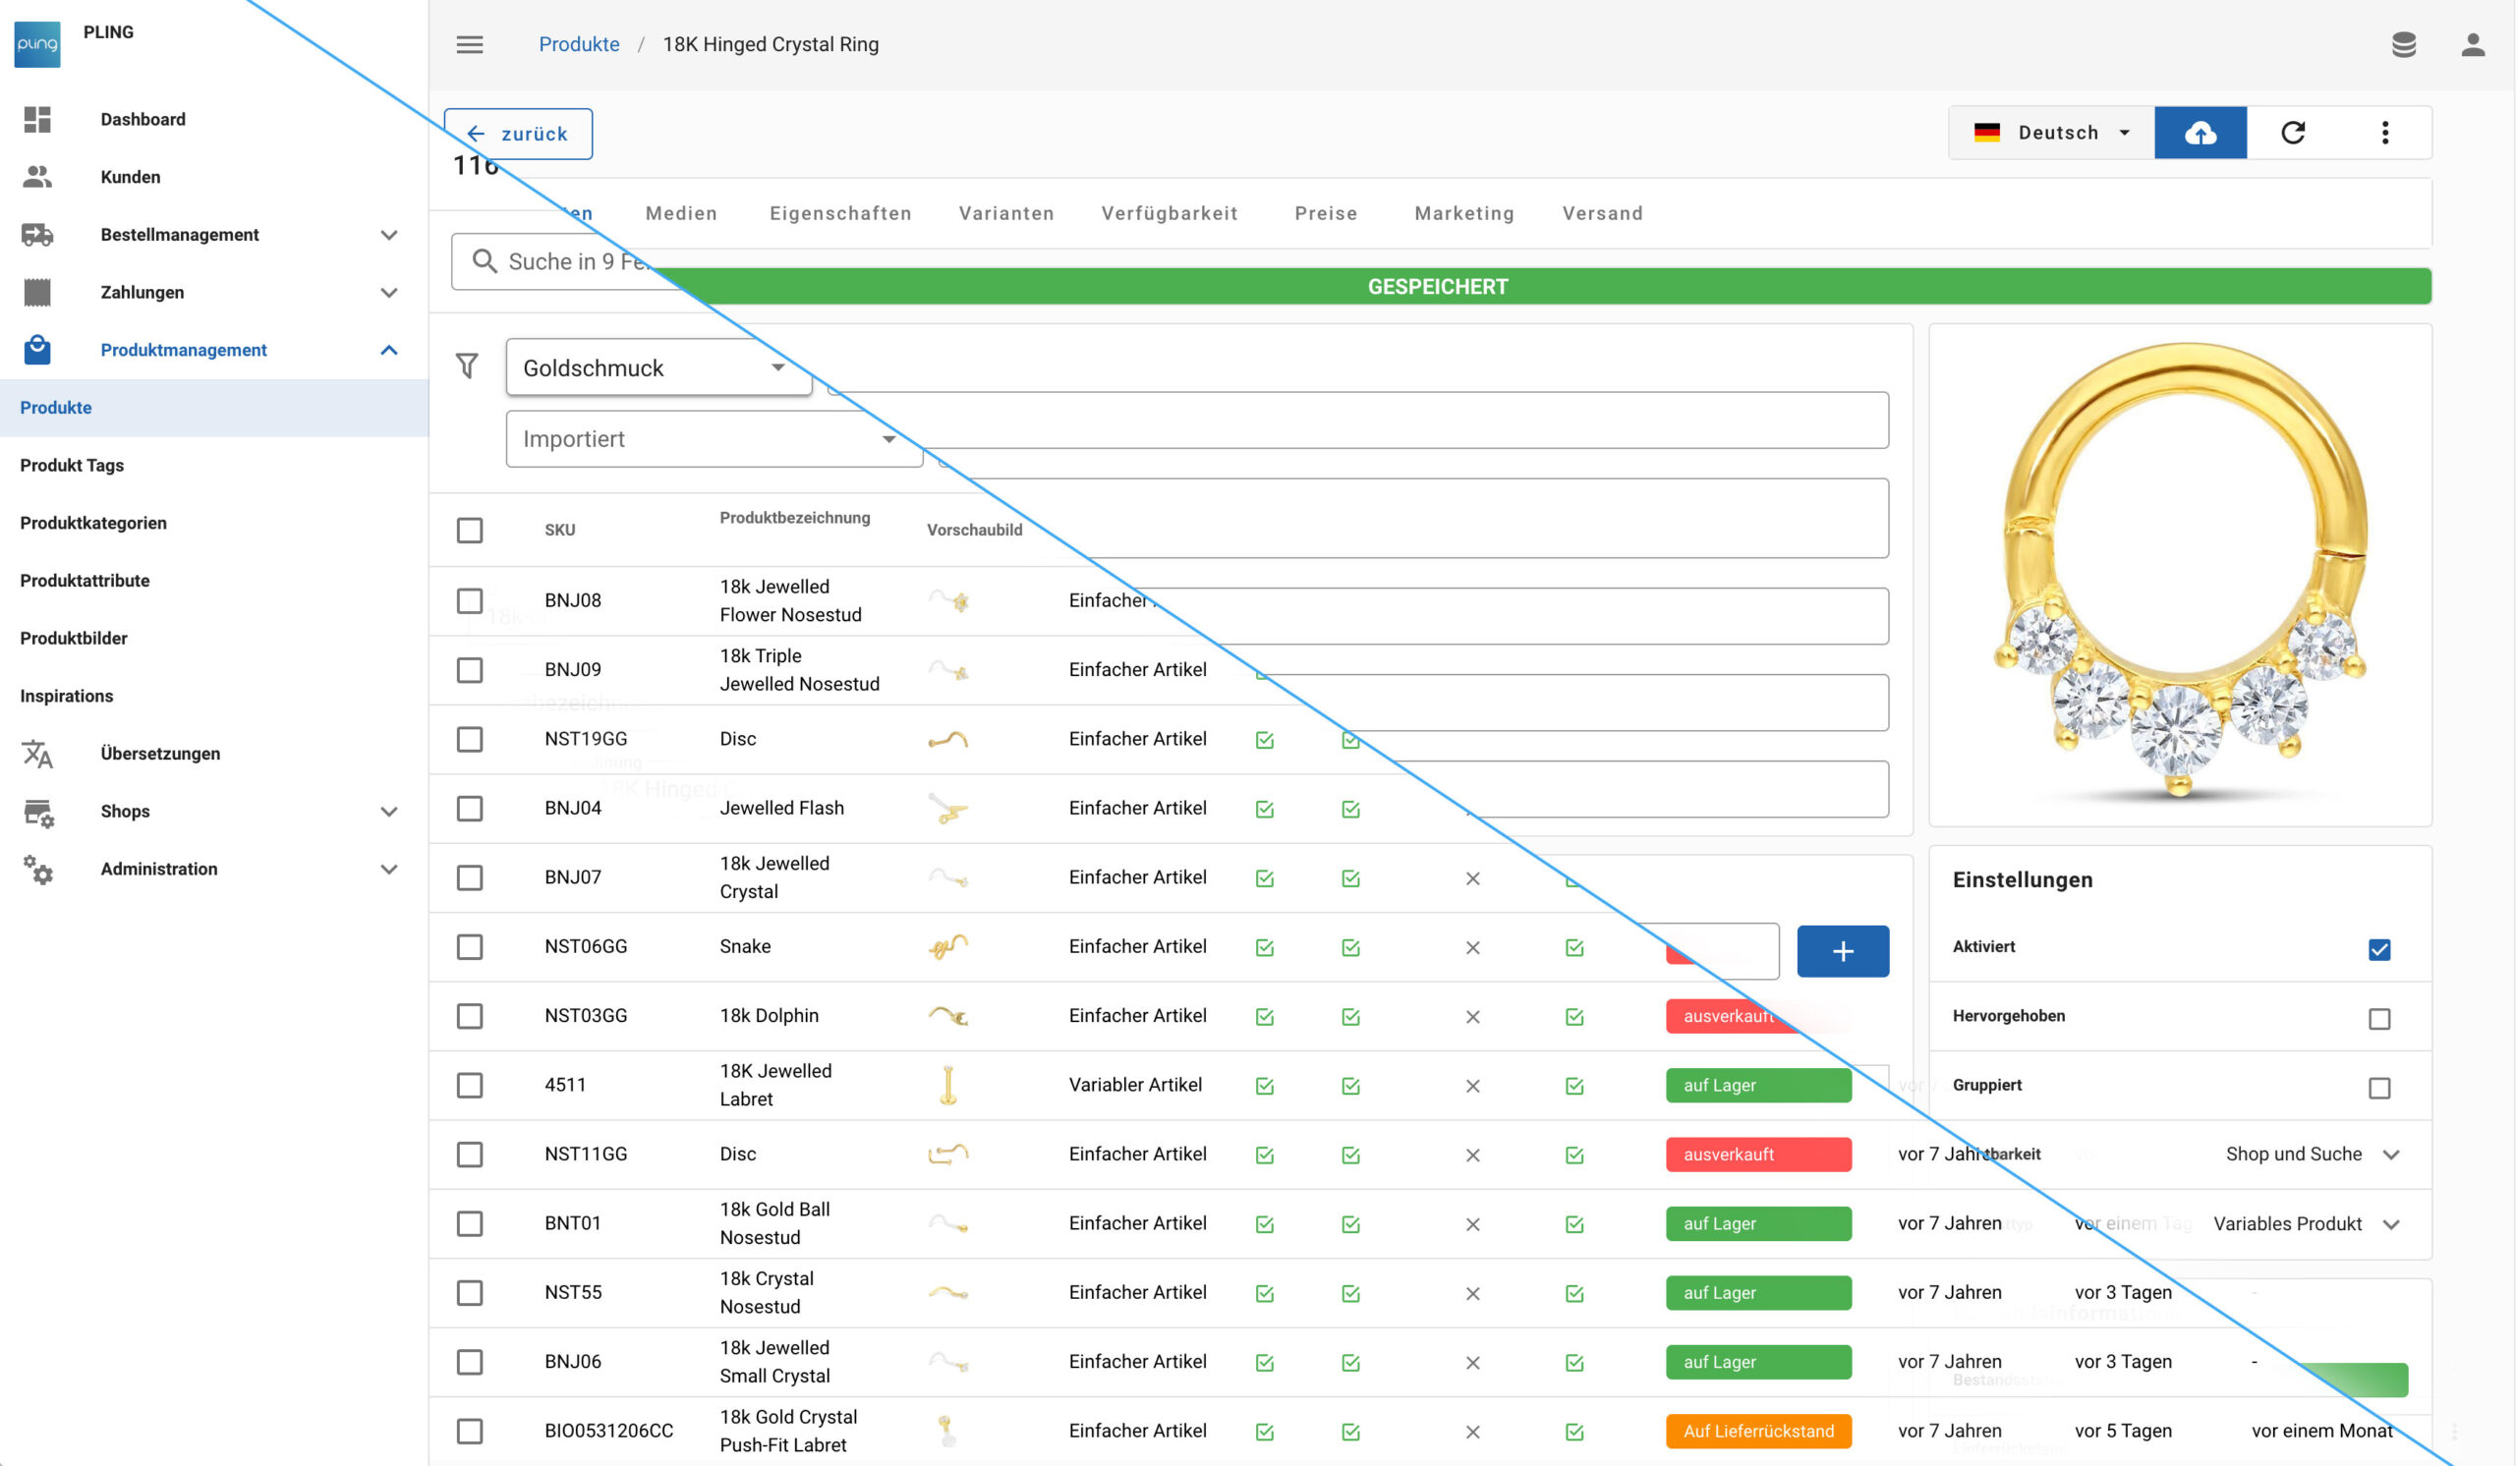Open the three-dot more options menu
Viewport: 2516px width, 1466px height.
[2384, 133]
